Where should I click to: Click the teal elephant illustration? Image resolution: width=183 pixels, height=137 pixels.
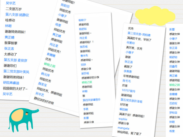click(x=23, y=120)
